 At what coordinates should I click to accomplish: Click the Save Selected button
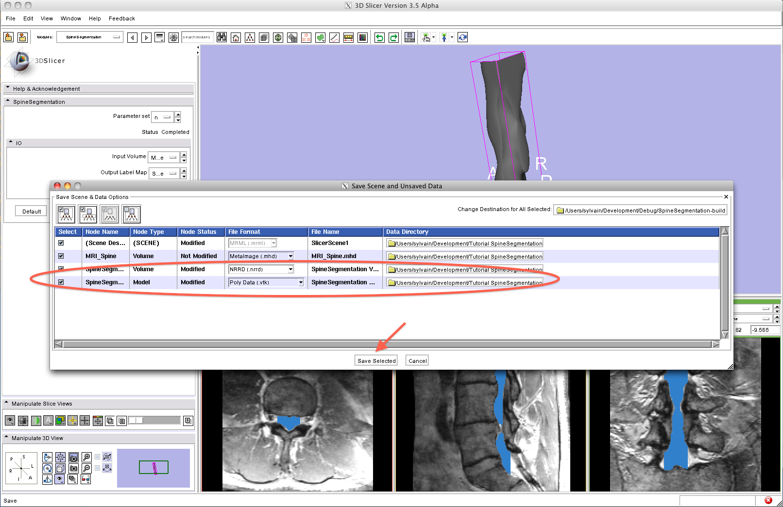click(376, 361)
